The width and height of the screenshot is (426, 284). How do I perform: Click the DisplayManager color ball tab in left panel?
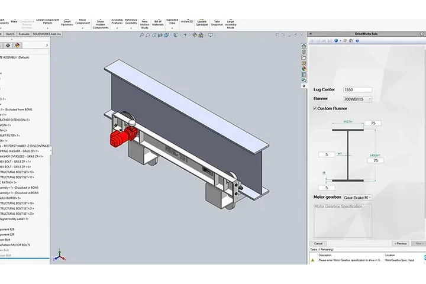18,46
